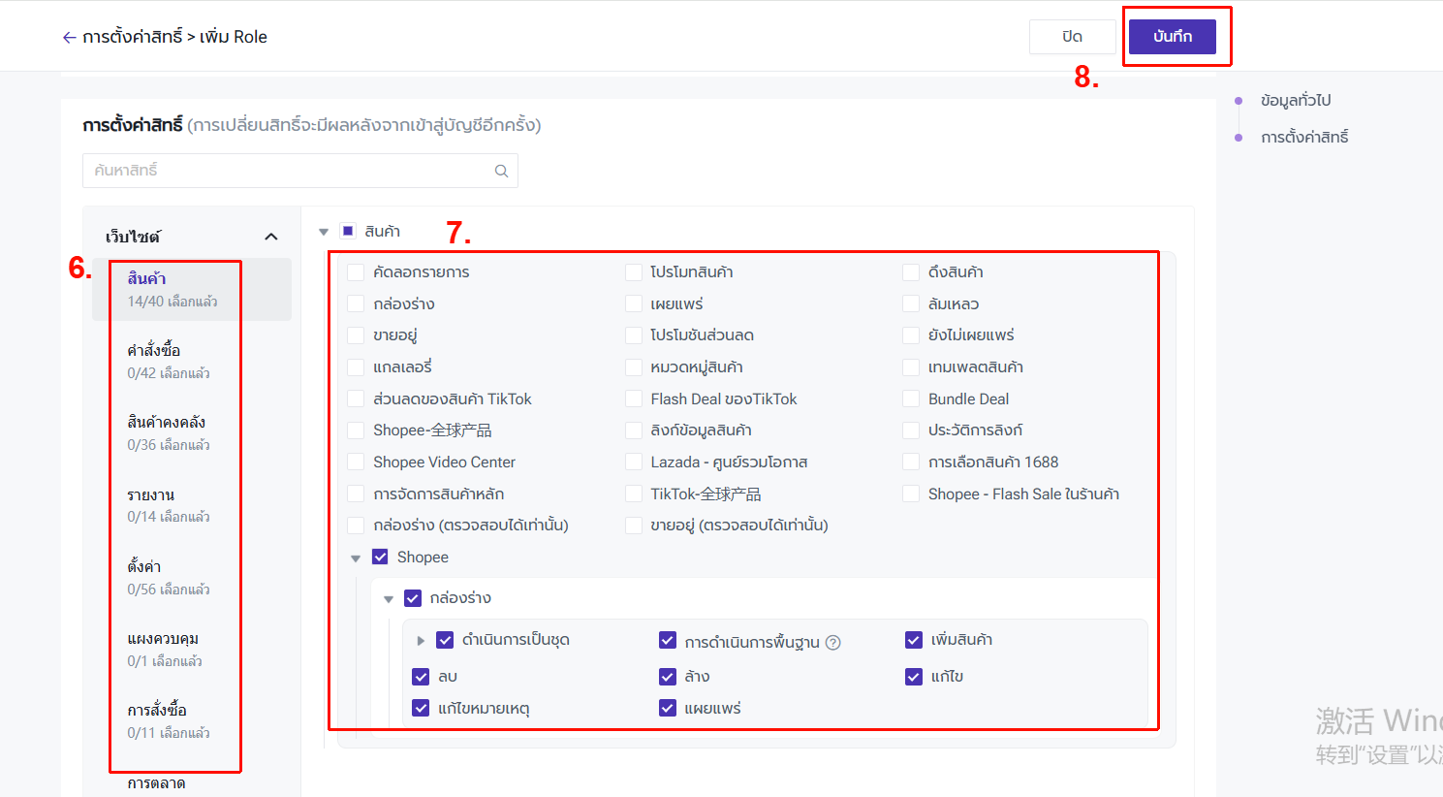Screen dimensions: 1443x797
Task: Collapse the สินค้า permission tree triangle
Action: [x=324, y=232]
